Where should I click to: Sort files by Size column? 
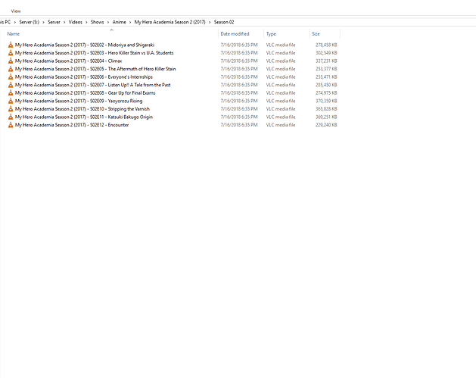[316, 34]
